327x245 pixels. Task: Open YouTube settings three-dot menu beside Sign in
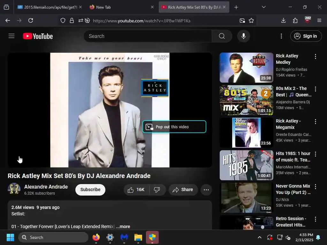pos(281,36)
